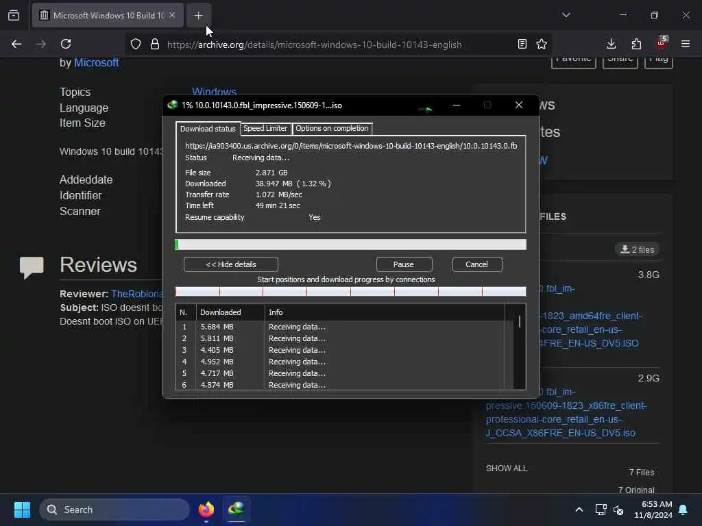
Task: Select connection row 5 with 4.717 MB
Action: [340, 373]
